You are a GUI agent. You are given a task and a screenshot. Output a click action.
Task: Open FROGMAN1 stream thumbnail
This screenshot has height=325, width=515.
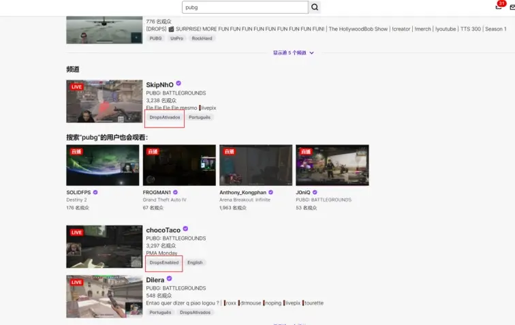[179, 166]
